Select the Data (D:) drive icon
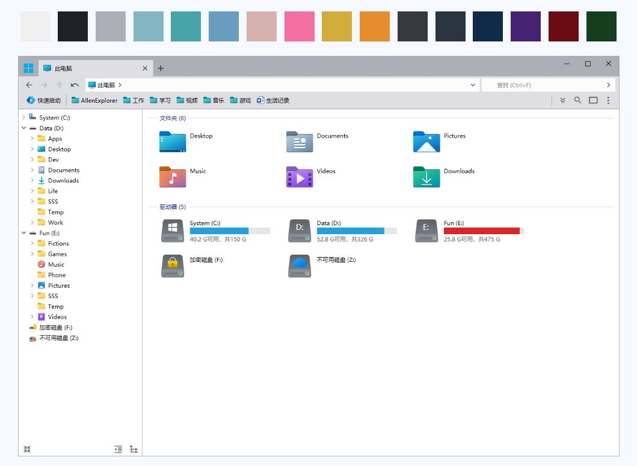 point(300,231)
